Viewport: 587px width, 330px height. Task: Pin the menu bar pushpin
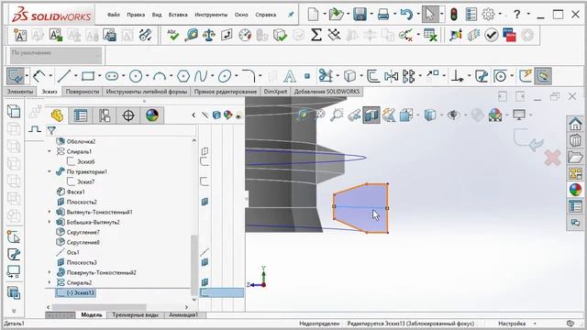pyautogui.click(x=291, y=15)
